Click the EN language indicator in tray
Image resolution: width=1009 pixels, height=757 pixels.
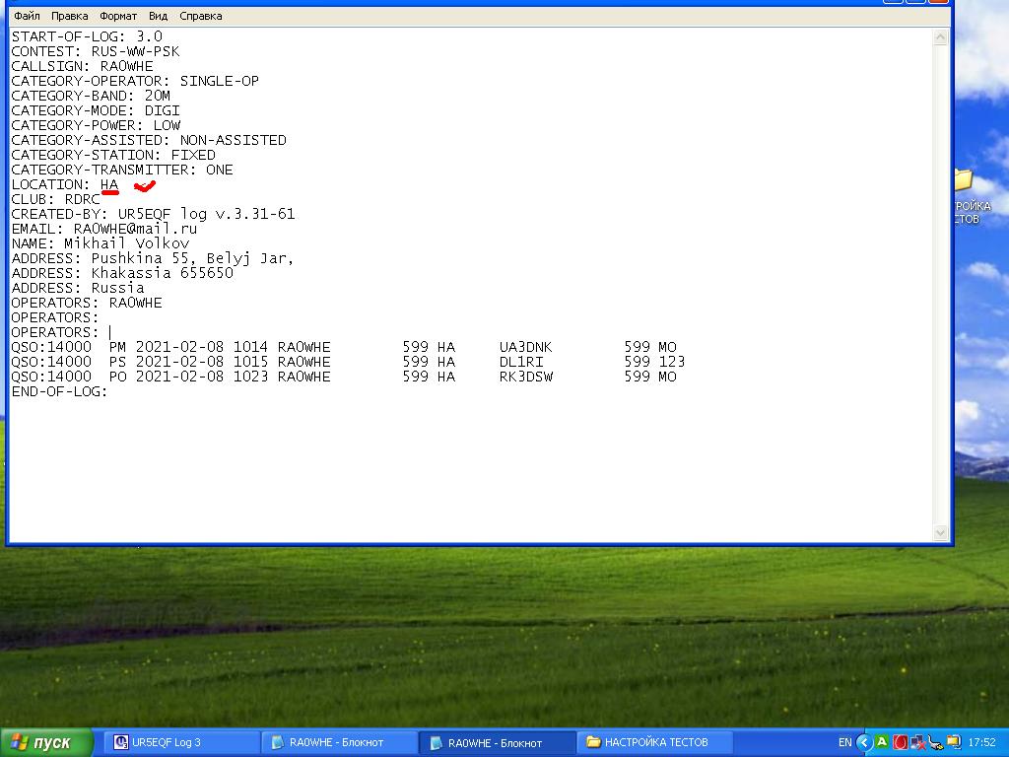(844, 742)
